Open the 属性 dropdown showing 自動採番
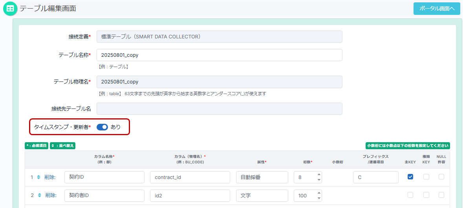The height and width of the screenshot is (208, 463). 262,177
